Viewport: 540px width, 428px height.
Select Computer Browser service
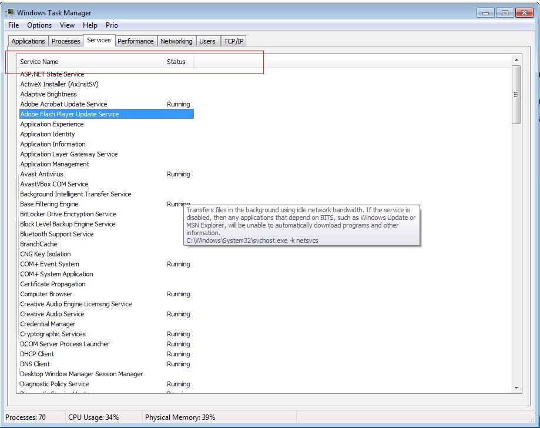(106, 294)
